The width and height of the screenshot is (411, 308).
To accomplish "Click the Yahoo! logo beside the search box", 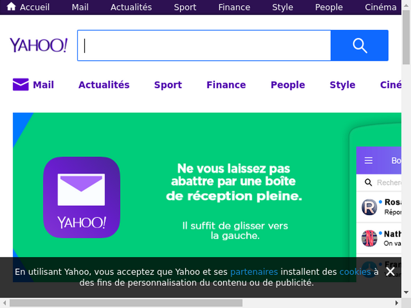I will pyautogui.click(x=39, y=45).
